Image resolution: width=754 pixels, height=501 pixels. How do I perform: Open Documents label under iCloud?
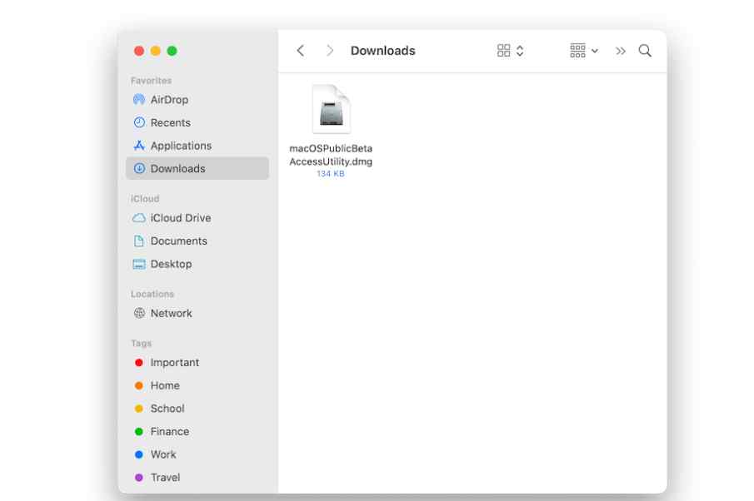(x=178, y=241)
